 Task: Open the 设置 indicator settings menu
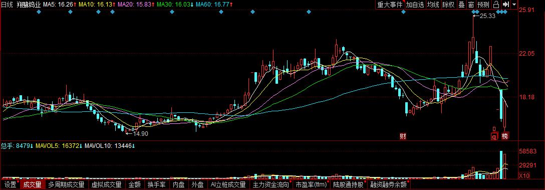[x=11, y=184]
